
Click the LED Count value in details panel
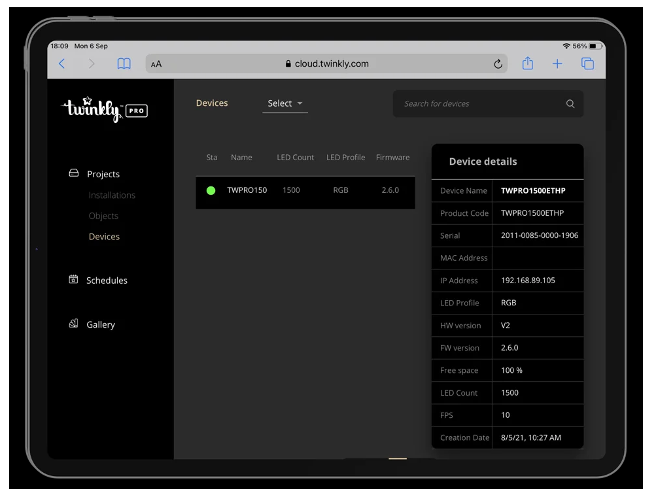509,393
